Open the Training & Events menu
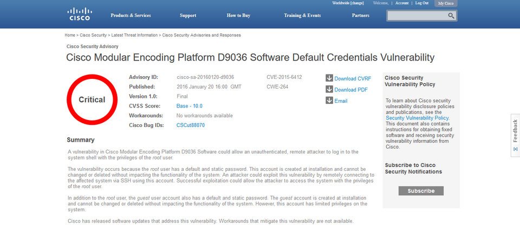The width and height of the screenshot is (520, 227). (302, 16)
